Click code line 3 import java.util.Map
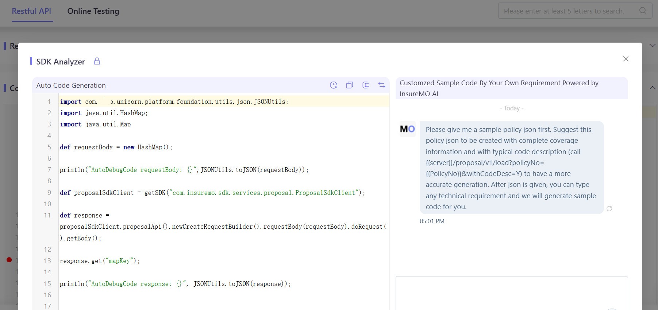This screenshot has height=310, width=658. pyautogui.click(x=95, y=124)
